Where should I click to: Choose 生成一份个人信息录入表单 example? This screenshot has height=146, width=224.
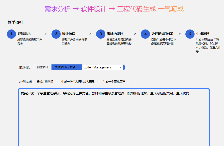point(78,82)
